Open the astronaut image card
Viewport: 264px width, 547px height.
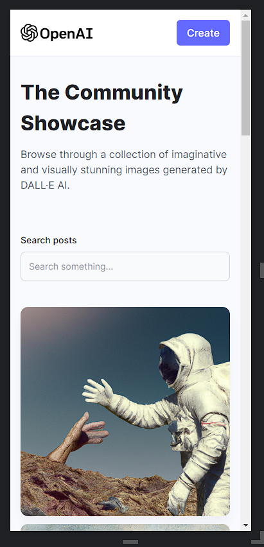[x=125, y=412]
